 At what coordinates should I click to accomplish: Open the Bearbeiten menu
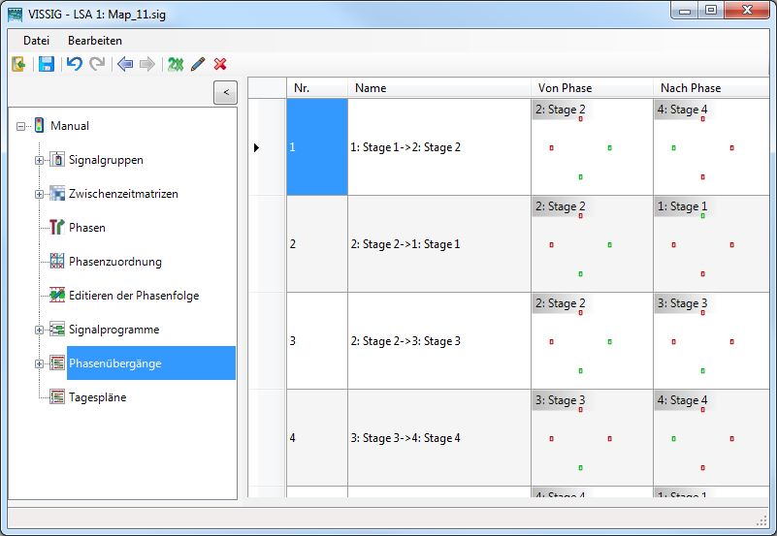pyautogui.click(x=94, y=41)
